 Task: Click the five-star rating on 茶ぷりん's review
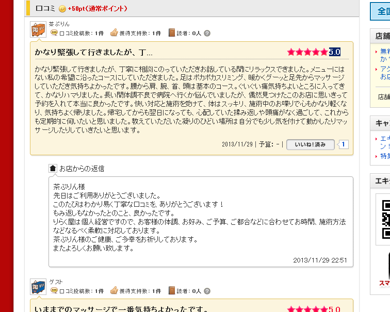307,52
